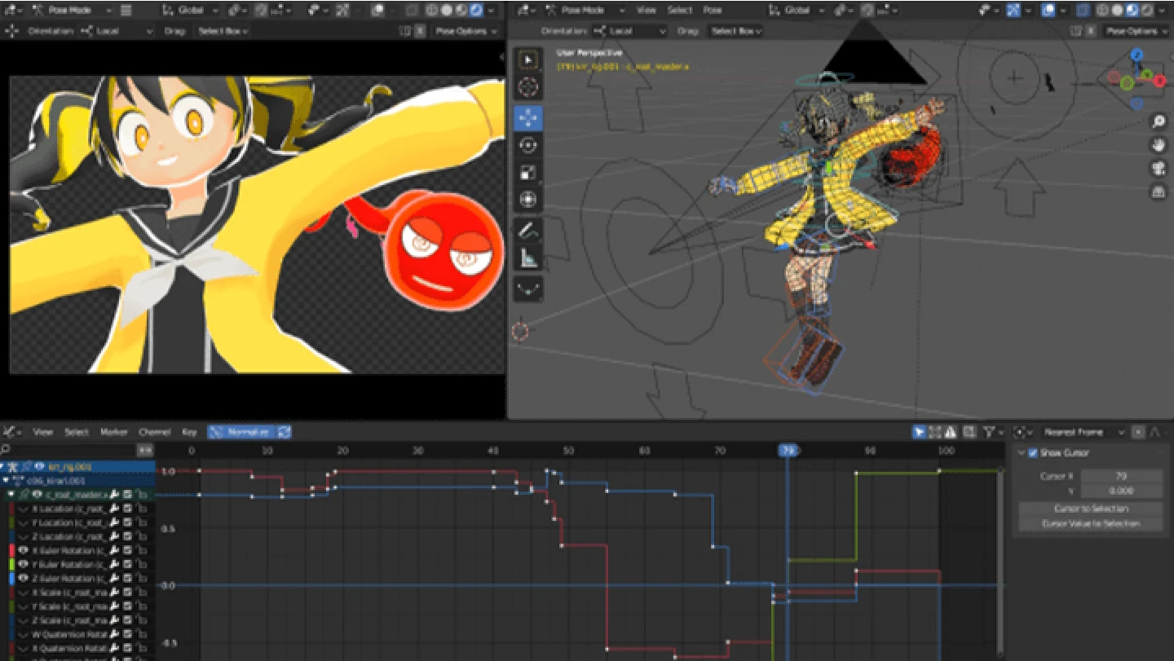
Task: Click the Z Euler Rotation blue color swatch
Action: pyautogui.click(x=11, y=579)
